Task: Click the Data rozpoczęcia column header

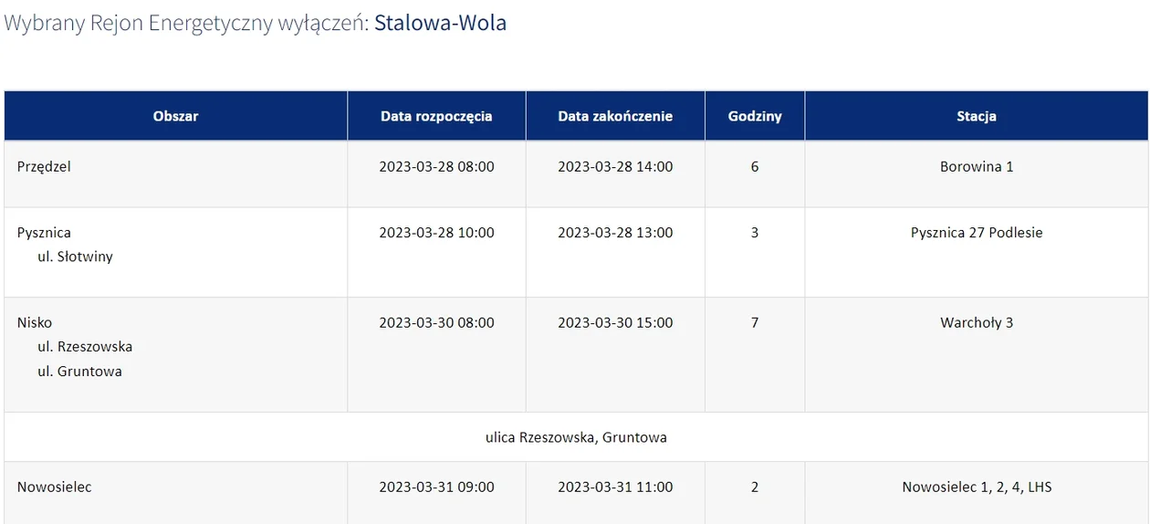Action: (436, 116)
